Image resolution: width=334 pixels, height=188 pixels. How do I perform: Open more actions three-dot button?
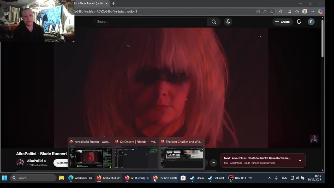click(x=213, y=163)
